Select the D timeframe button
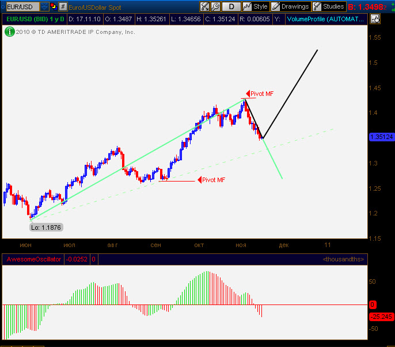Image resolution: width=395 pixels, height=347 pixels. 231,7
